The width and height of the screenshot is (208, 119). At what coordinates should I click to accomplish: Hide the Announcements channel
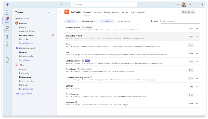[191, 28]
